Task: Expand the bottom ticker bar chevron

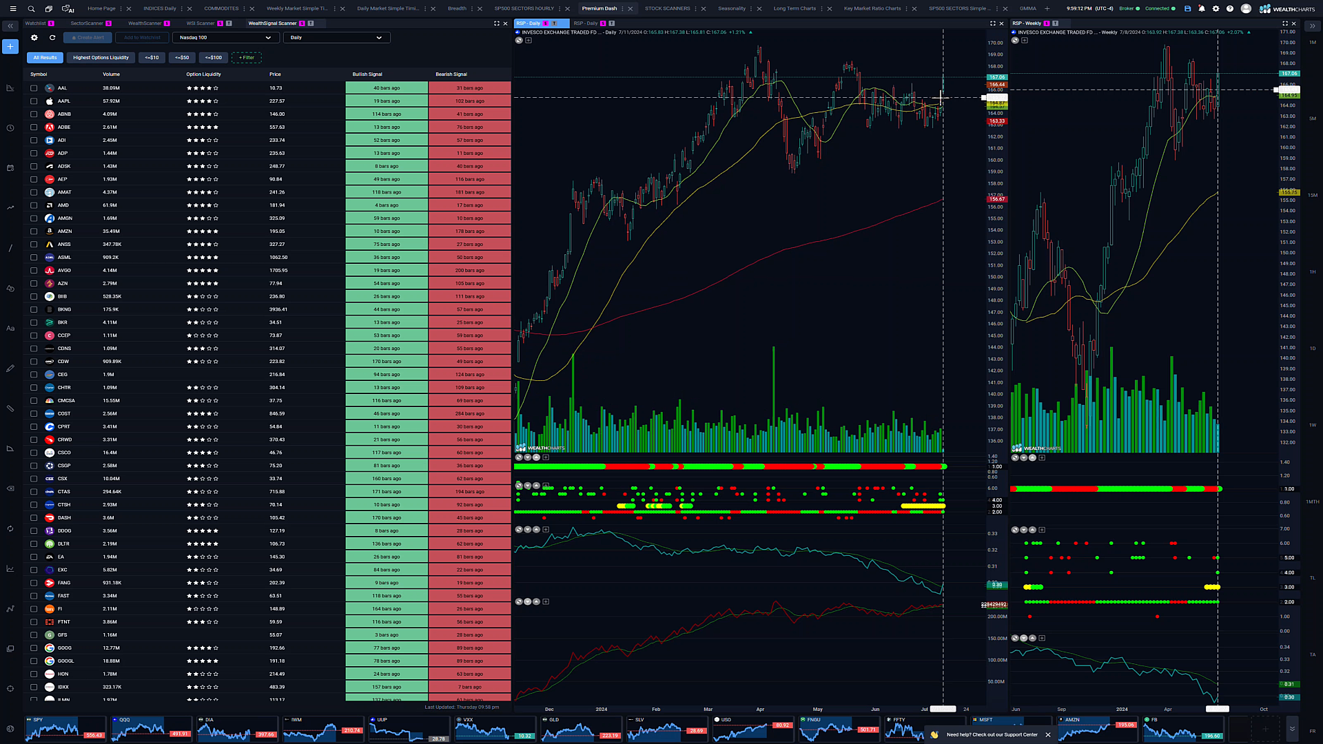Action: tap(1292, 729)
